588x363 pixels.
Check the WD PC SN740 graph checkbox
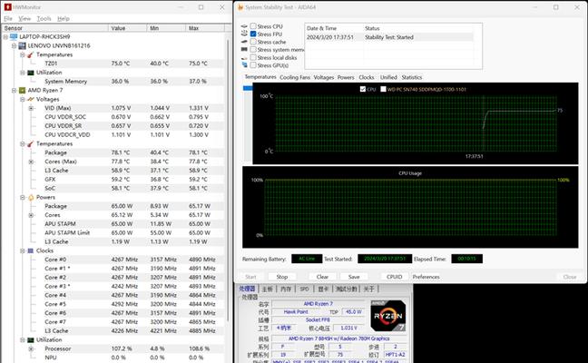point(383,89)
